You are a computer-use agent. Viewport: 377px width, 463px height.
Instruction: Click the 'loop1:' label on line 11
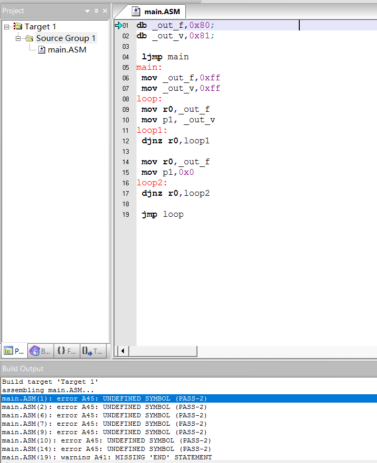click(152, 130)
